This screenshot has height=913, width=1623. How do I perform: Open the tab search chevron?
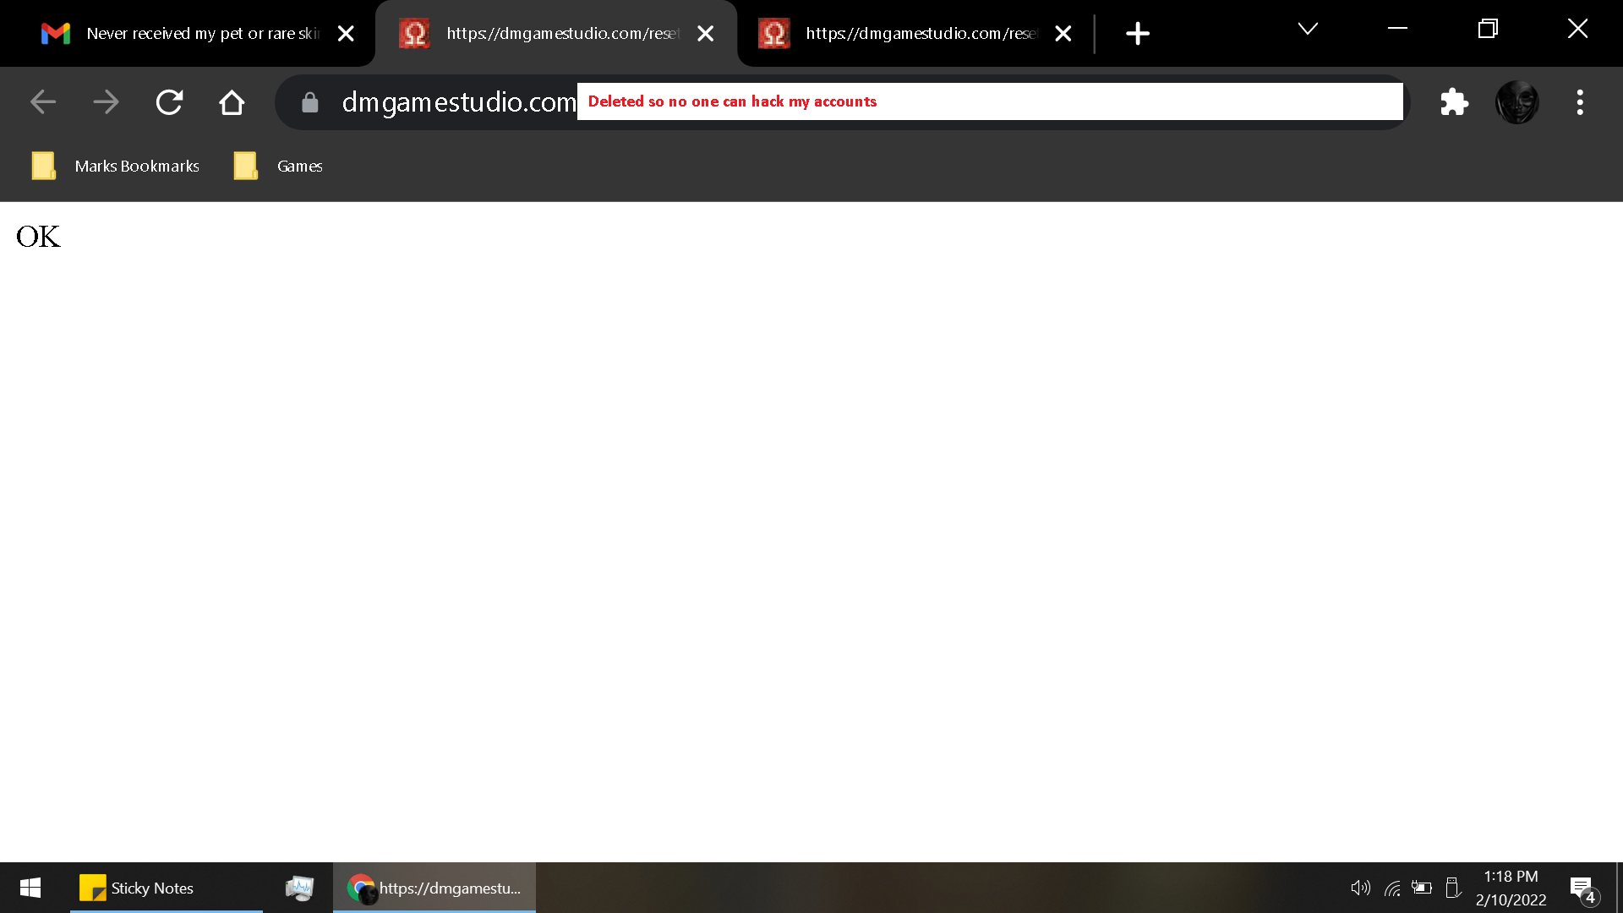point(1308,30)
